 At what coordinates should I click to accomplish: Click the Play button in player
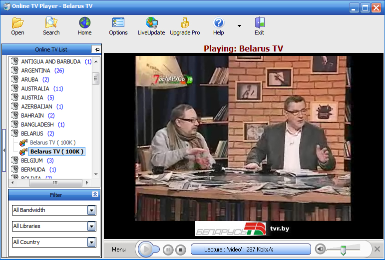[146, 249]
